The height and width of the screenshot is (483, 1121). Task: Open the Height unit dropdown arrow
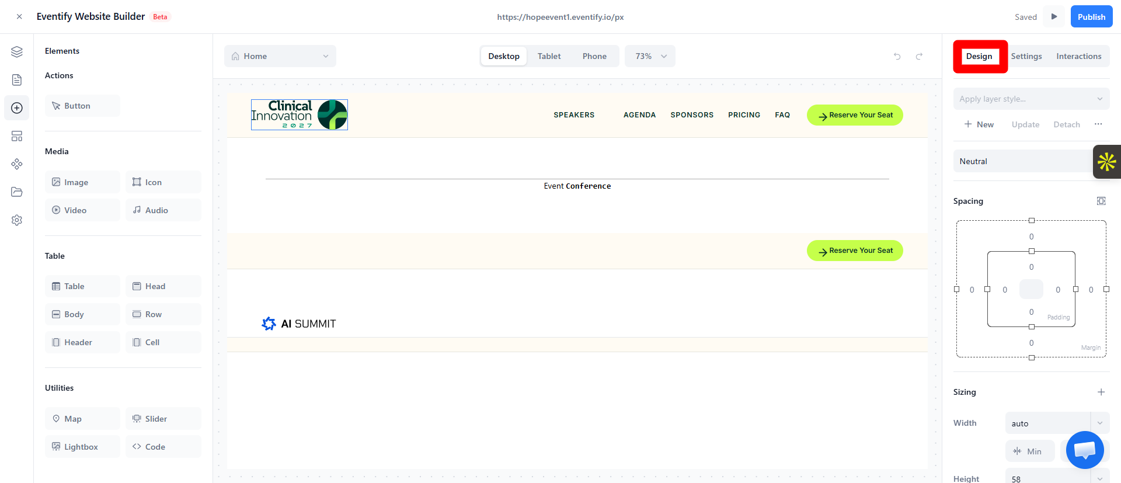[1100, 479]
